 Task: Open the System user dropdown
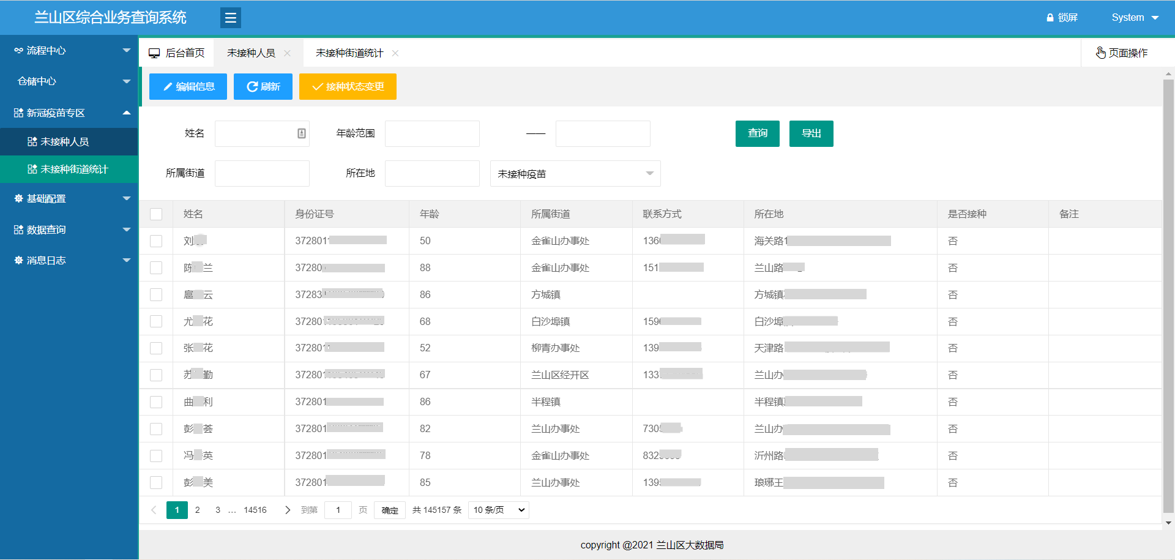pyautogui.click(x=1135, y=18)
